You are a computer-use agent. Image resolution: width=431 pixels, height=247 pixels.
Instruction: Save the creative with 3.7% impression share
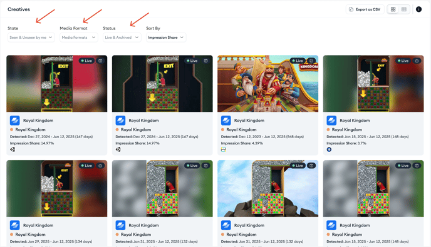tap(417, 61)
